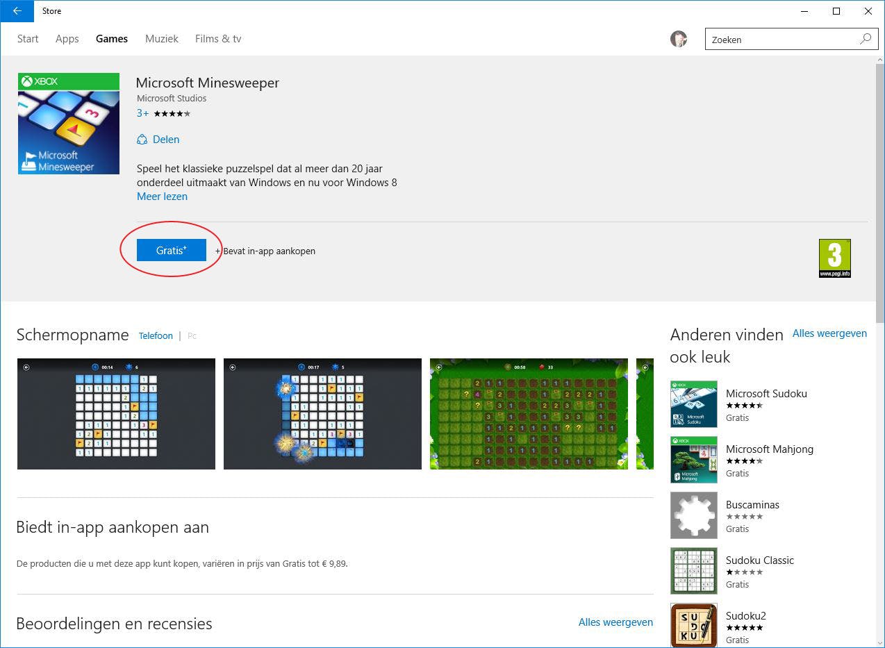Click the Meer lezen link
This screenshot has height=648, width=885.
(x=162, y=197)
